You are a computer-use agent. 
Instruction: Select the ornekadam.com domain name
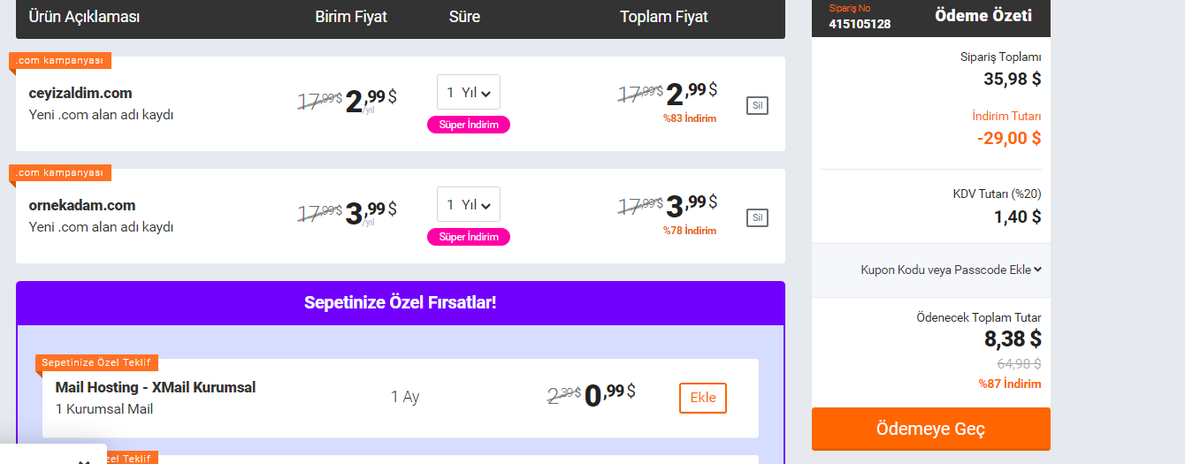tap(82, 206)
